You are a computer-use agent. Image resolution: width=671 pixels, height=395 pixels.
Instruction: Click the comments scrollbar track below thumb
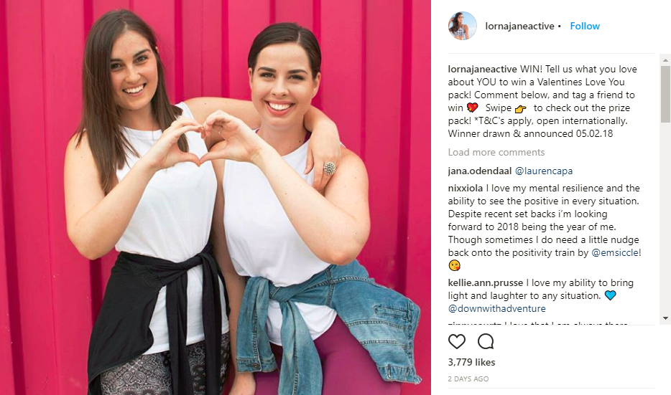click(x=665, y=218)
